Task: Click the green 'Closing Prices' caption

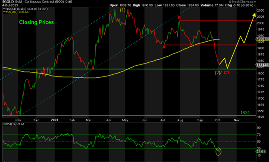Action: 36,22
